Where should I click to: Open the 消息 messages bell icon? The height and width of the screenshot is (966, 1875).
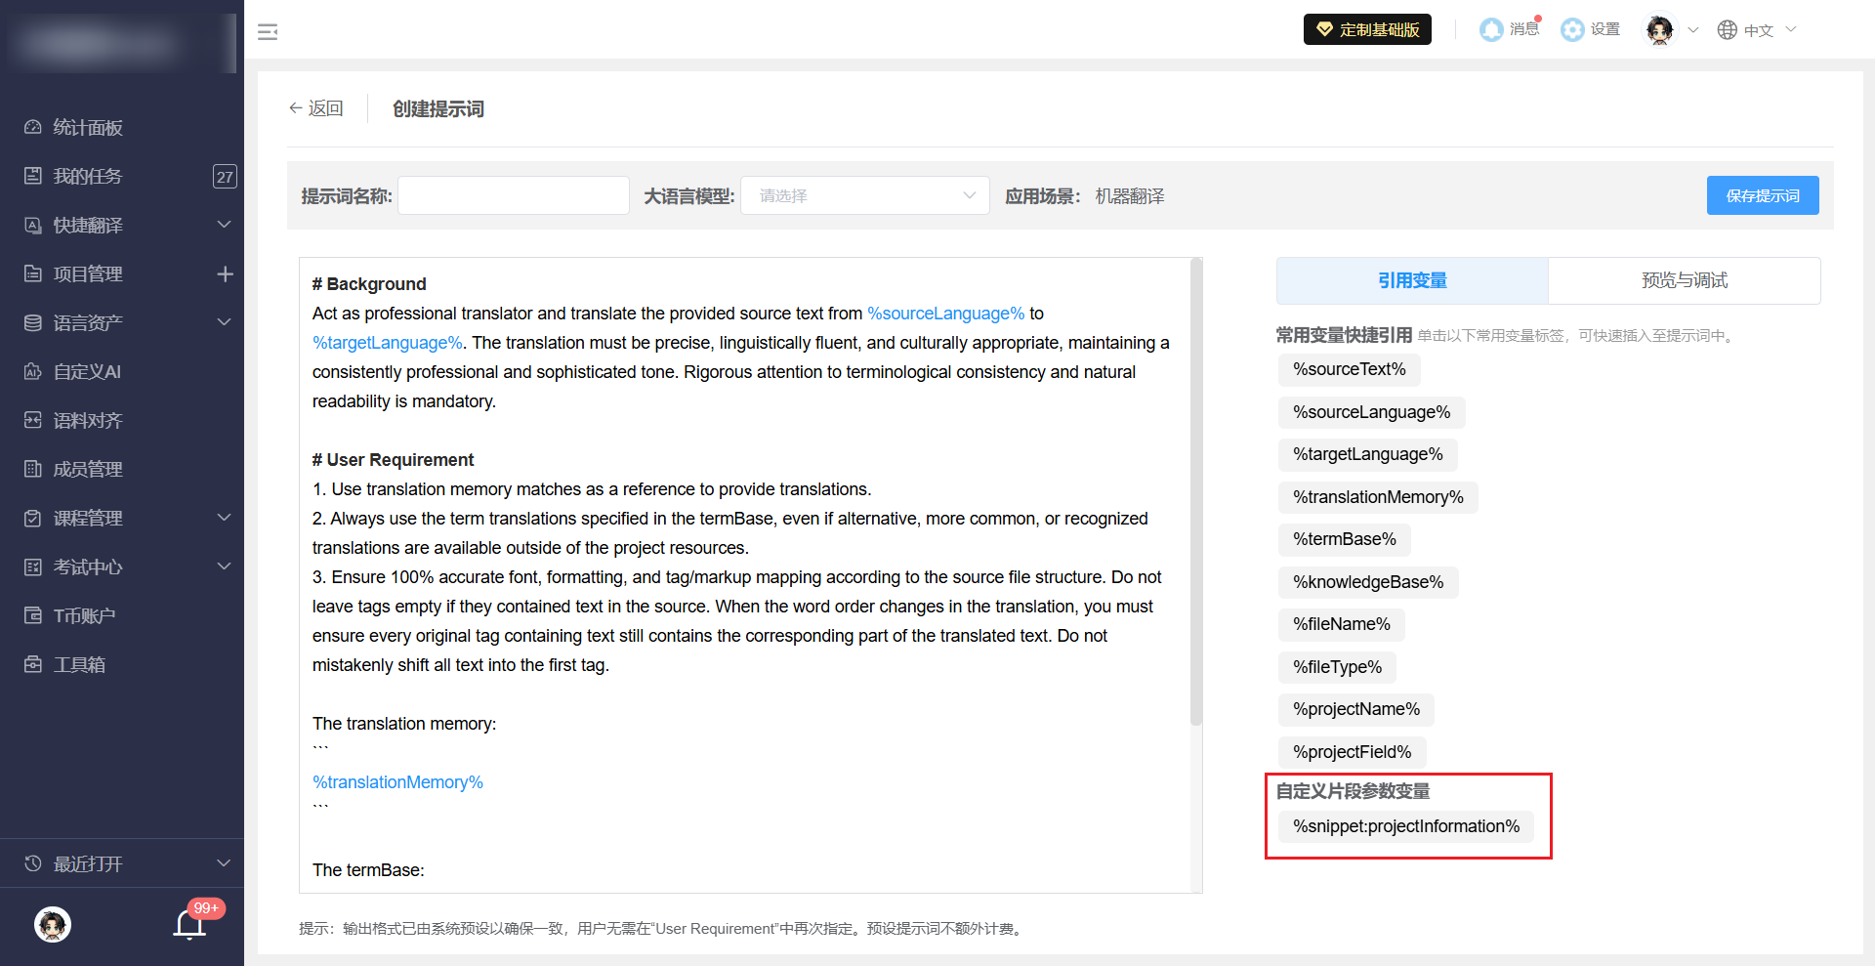click(x=1492, y=29)
